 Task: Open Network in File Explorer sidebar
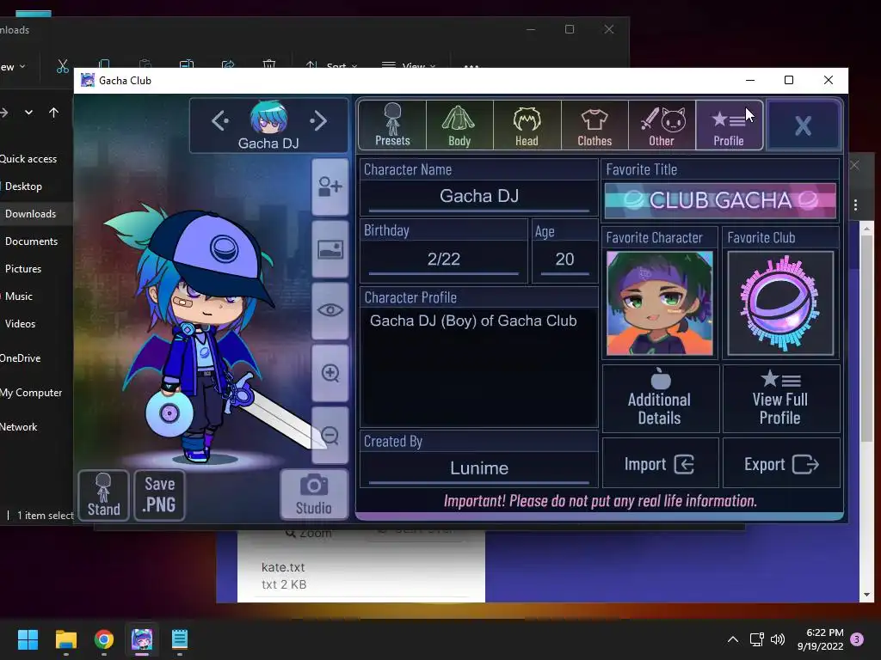click(19, 427)
